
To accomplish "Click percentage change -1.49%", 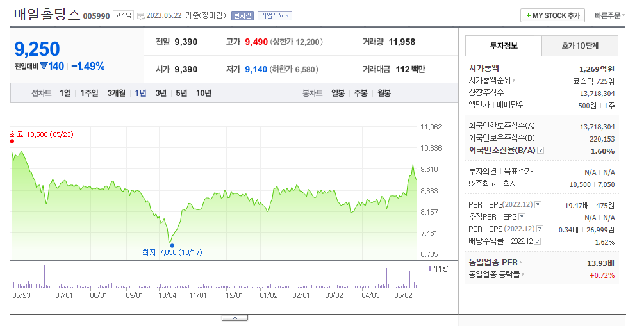I will 88,67.
